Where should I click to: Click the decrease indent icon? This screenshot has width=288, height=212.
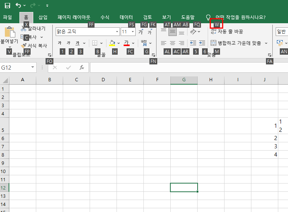pos(193,43)
